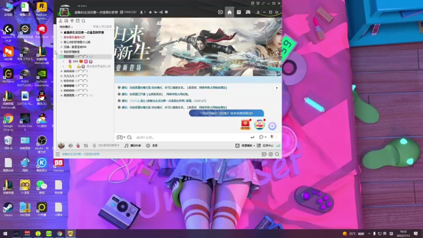Image resolution: width=423 pixels, height=238 pixels.
Task: Click the search icon in bottom strip
Action: click(277, 154)
